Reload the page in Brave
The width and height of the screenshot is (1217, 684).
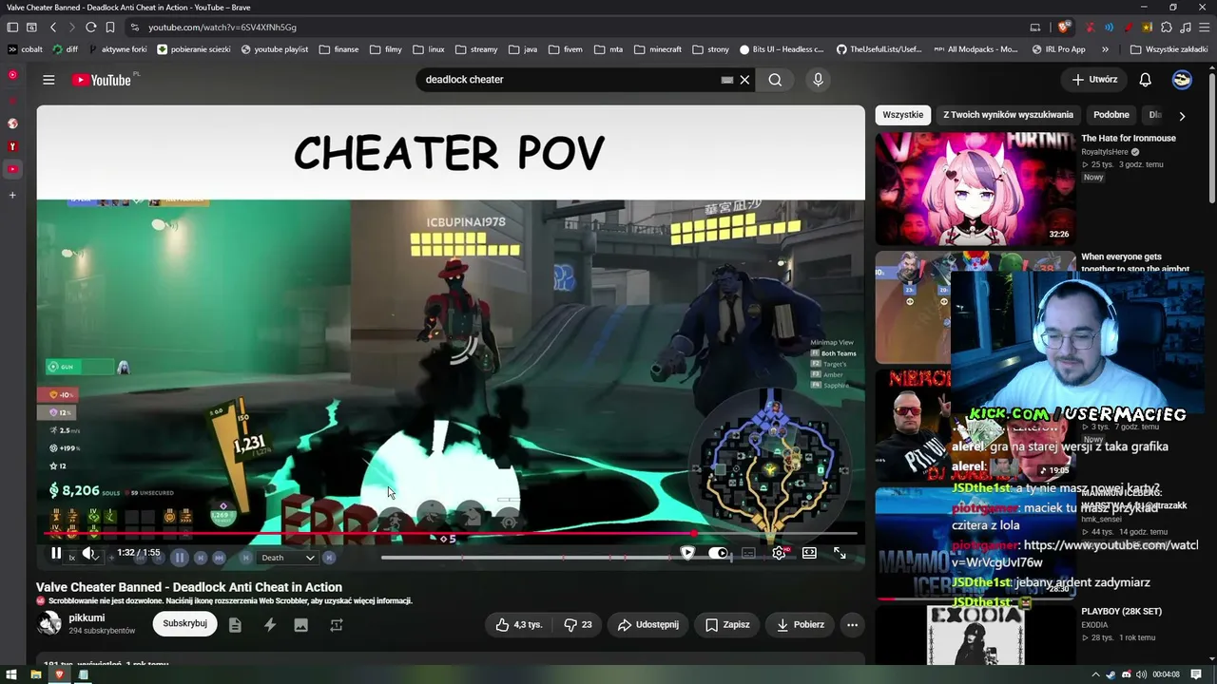point(90,28)
